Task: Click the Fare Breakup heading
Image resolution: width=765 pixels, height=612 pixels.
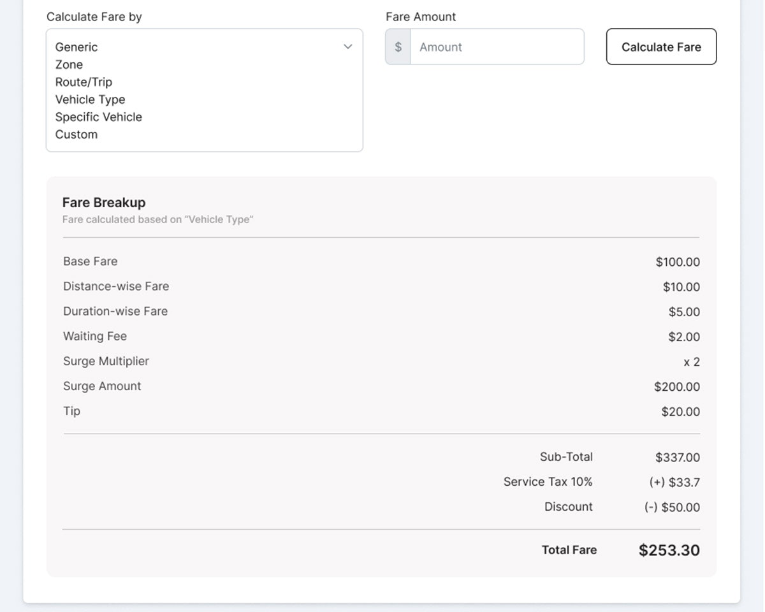Action: click(x=104, y=203)
